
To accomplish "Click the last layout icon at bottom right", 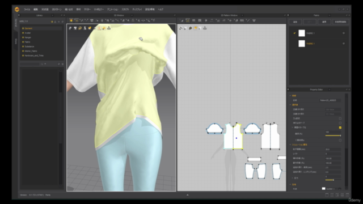I will [x=347, y=195].
